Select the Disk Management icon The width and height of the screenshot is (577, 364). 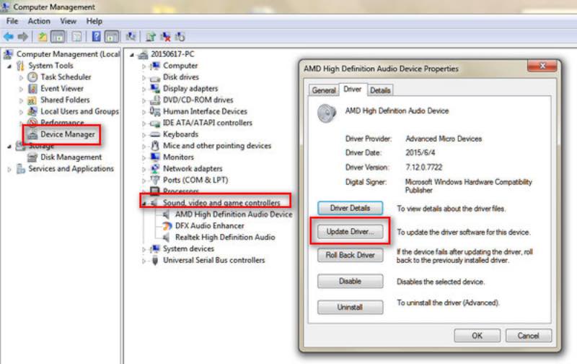pyautogui.click(x=32, y=157)
